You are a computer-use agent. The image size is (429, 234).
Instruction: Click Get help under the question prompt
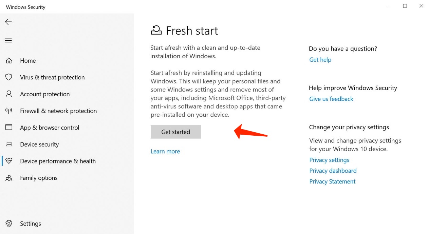pyautogui.click(x=320, y=60)
